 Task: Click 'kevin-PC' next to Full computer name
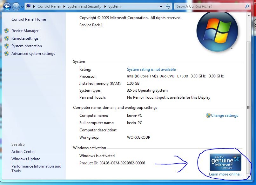coord(135,123)
